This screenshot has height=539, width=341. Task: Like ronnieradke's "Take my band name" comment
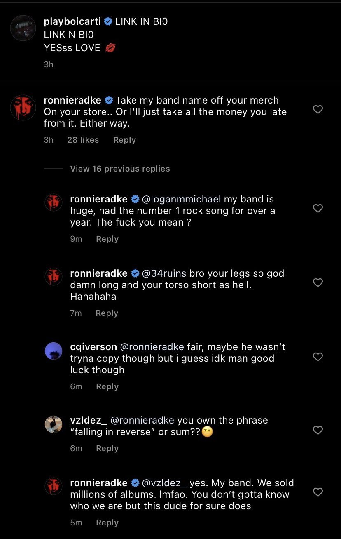click(318, 109)
